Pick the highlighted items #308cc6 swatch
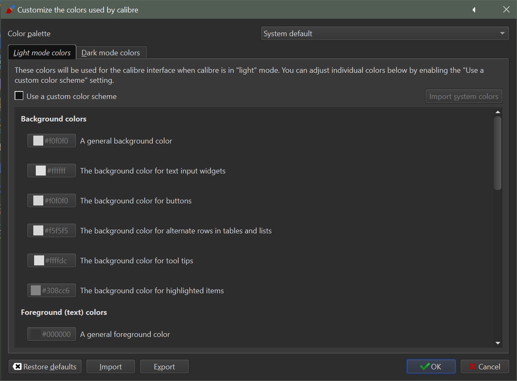517x381 pixels. [x=52, y=290]
